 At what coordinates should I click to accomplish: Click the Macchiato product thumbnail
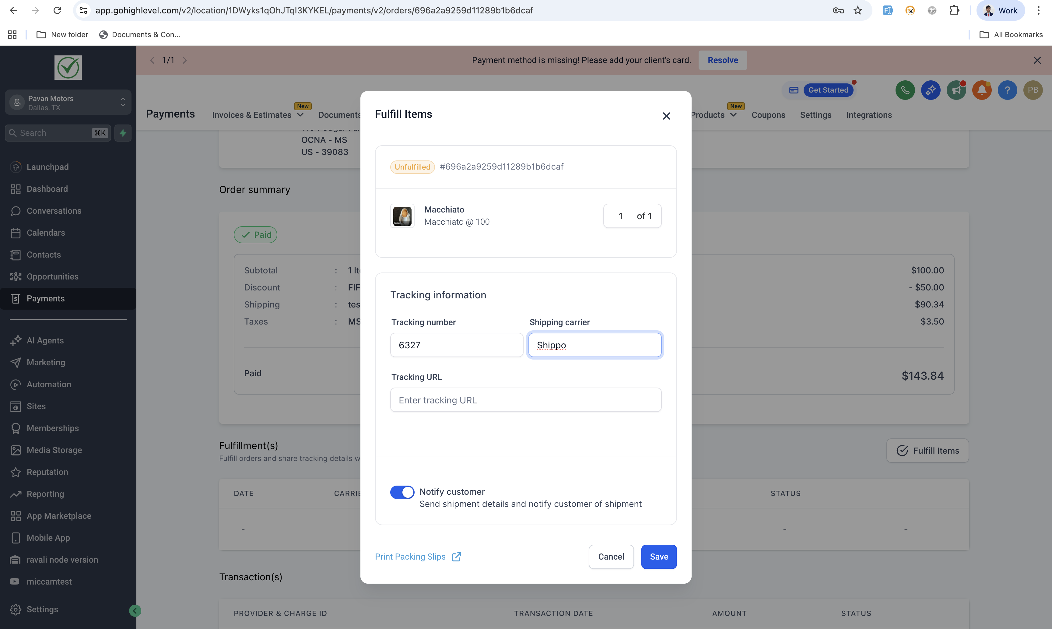[402, 216]
